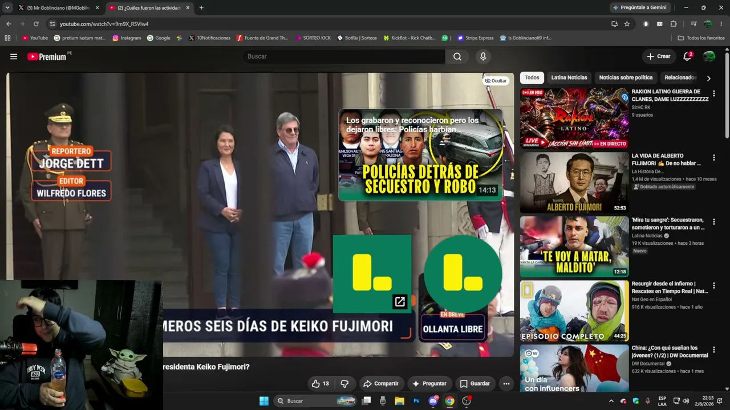Go back to previous page
This screenshot has height=410, width=730.
[9, 24]
